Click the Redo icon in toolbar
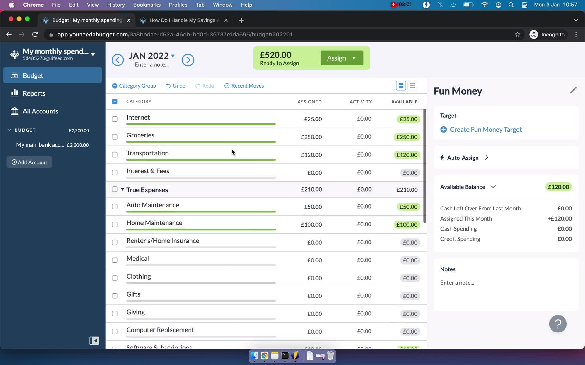 [x=197, y=86]
